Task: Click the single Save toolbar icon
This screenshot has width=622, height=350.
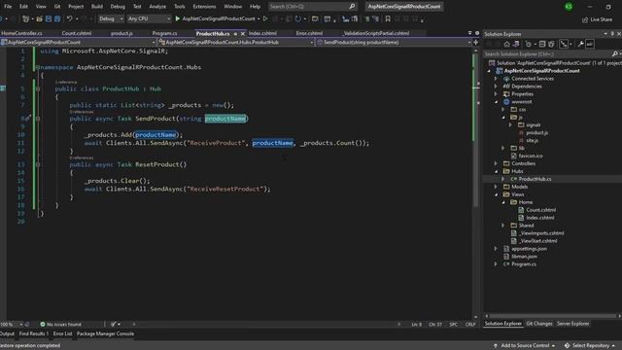Action: pos(49,18)
